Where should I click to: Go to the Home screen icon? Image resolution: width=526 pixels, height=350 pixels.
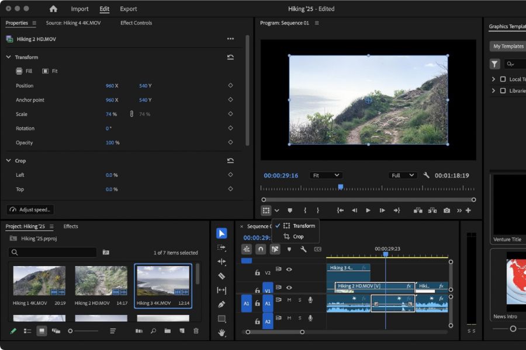[x=53, y=9]
